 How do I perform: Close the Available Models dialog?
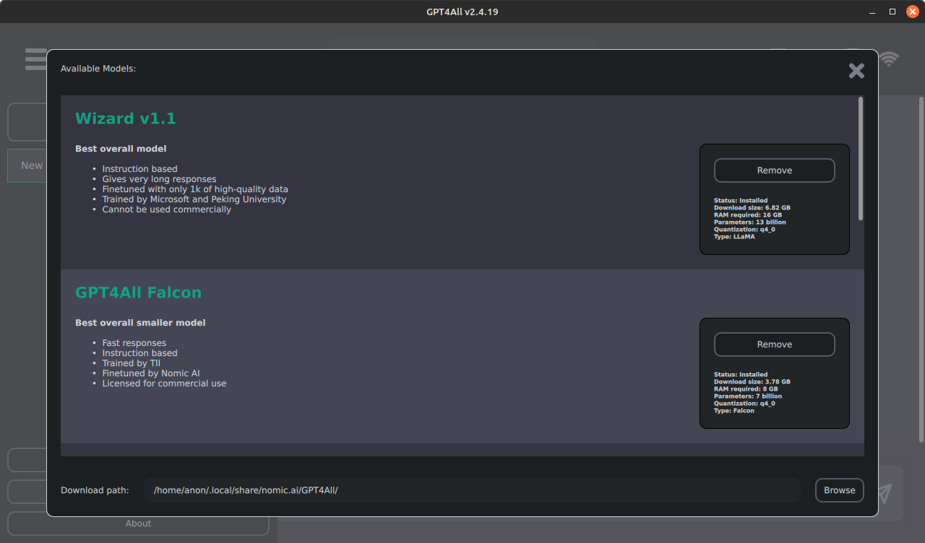(x=856, y=71)
